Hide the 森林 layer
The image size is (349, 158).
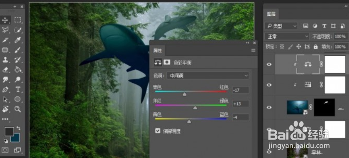pyautogui.click(x=269, y=152)
